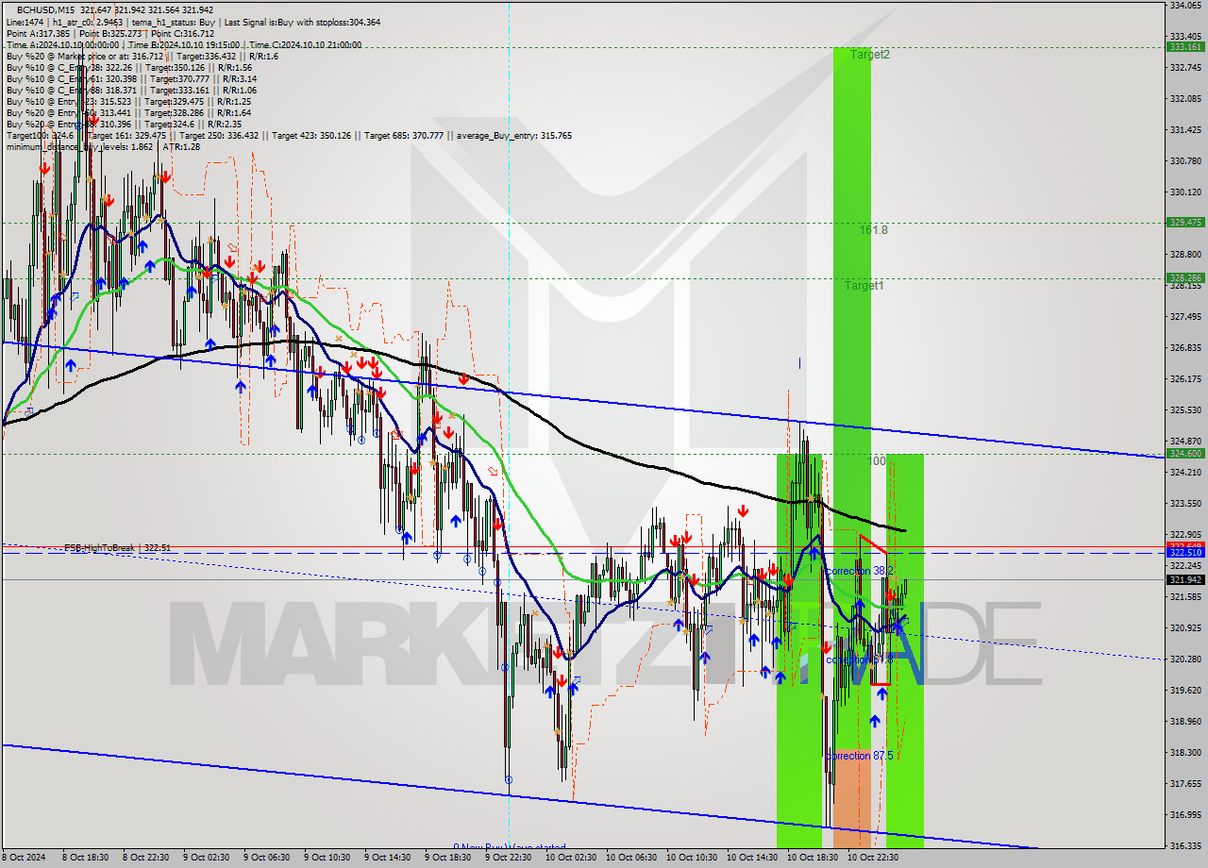Click the 316.335 price axis label
The width and height of the screenshot is (1208, 868).
click(1185, 845)
